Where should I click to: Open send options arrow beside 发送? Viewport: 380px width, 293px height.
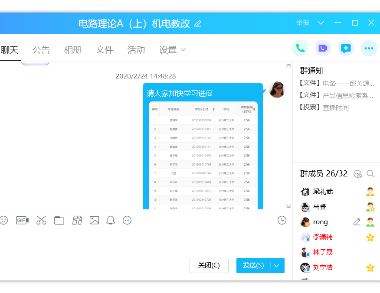tap(277, 265)
